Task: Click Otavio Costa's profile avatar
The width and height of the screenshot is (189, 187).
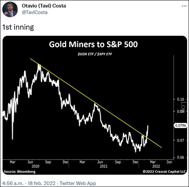Action: tap(10, 9)
